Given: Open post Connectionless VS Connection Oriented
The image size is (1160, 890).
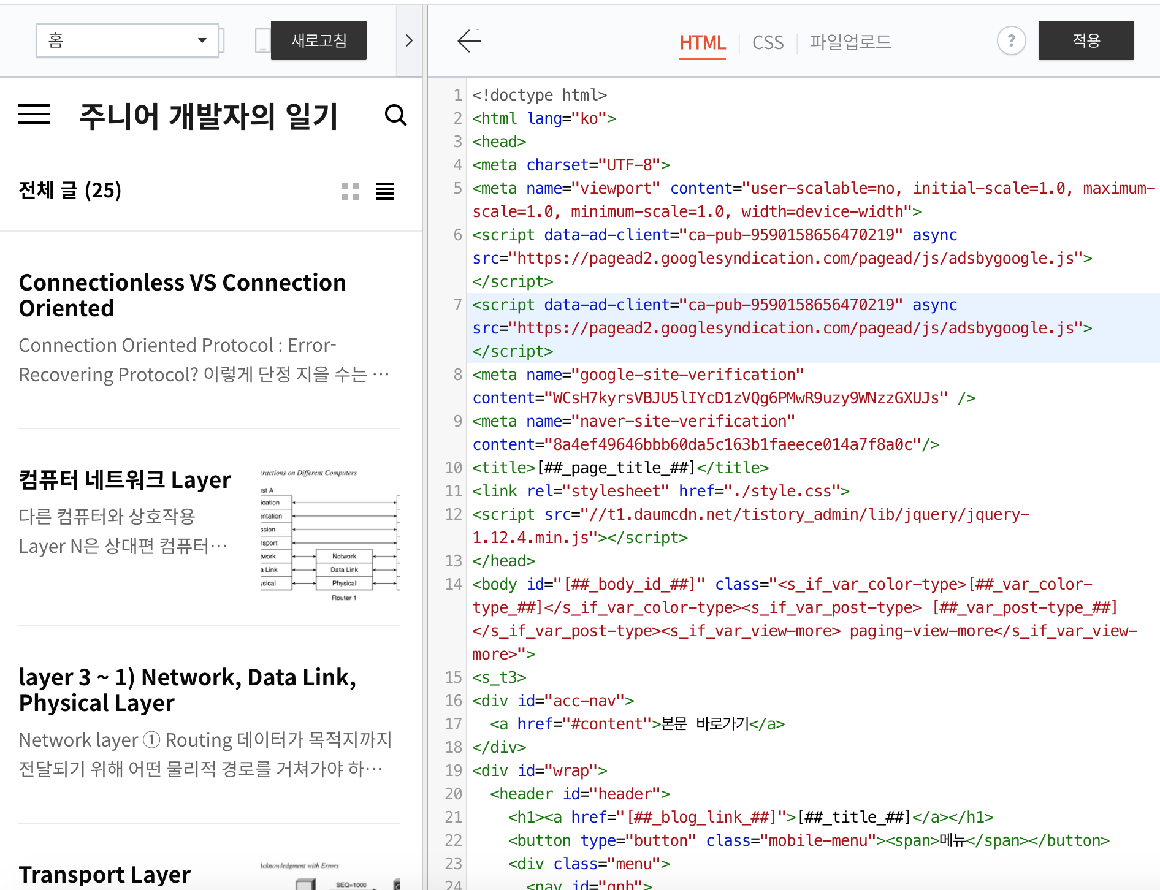Looking at the screenshot, I should [x=183, y=295].
